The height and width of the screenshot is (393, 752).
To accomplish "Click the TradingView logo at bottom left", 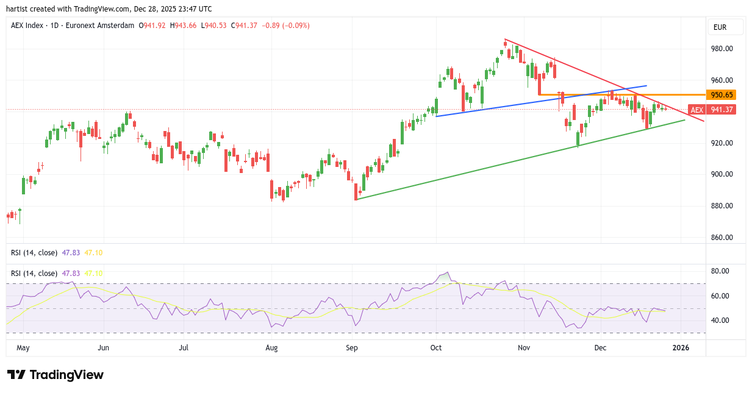I will point(56,375).
